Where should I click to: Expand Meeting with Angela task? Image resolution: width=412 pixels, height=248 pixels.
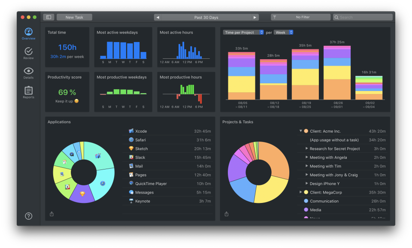click(x=306, y=157)
